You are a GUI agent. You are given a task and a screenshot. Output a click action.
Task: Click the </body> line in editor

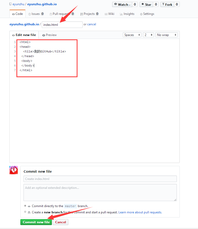click(x=28, y=65)
